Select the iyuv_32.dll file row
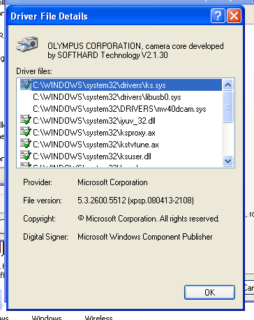Screen dimensions: 254x320 coord(94,121)
